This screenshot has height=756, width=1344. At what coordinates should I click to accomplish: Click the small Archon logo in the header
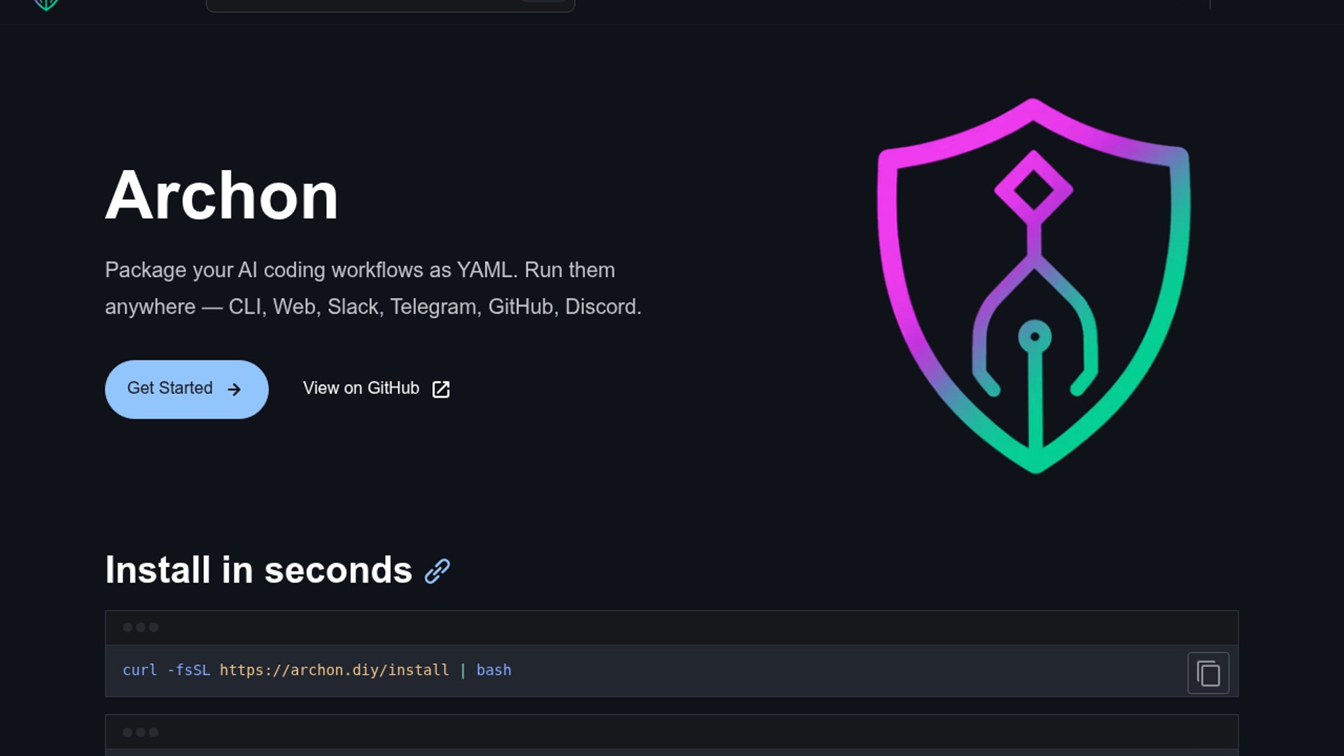click(x=46, y=4)
